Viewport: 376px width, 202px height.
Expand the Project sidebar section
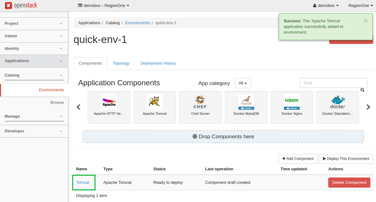[x=34, y=24]
